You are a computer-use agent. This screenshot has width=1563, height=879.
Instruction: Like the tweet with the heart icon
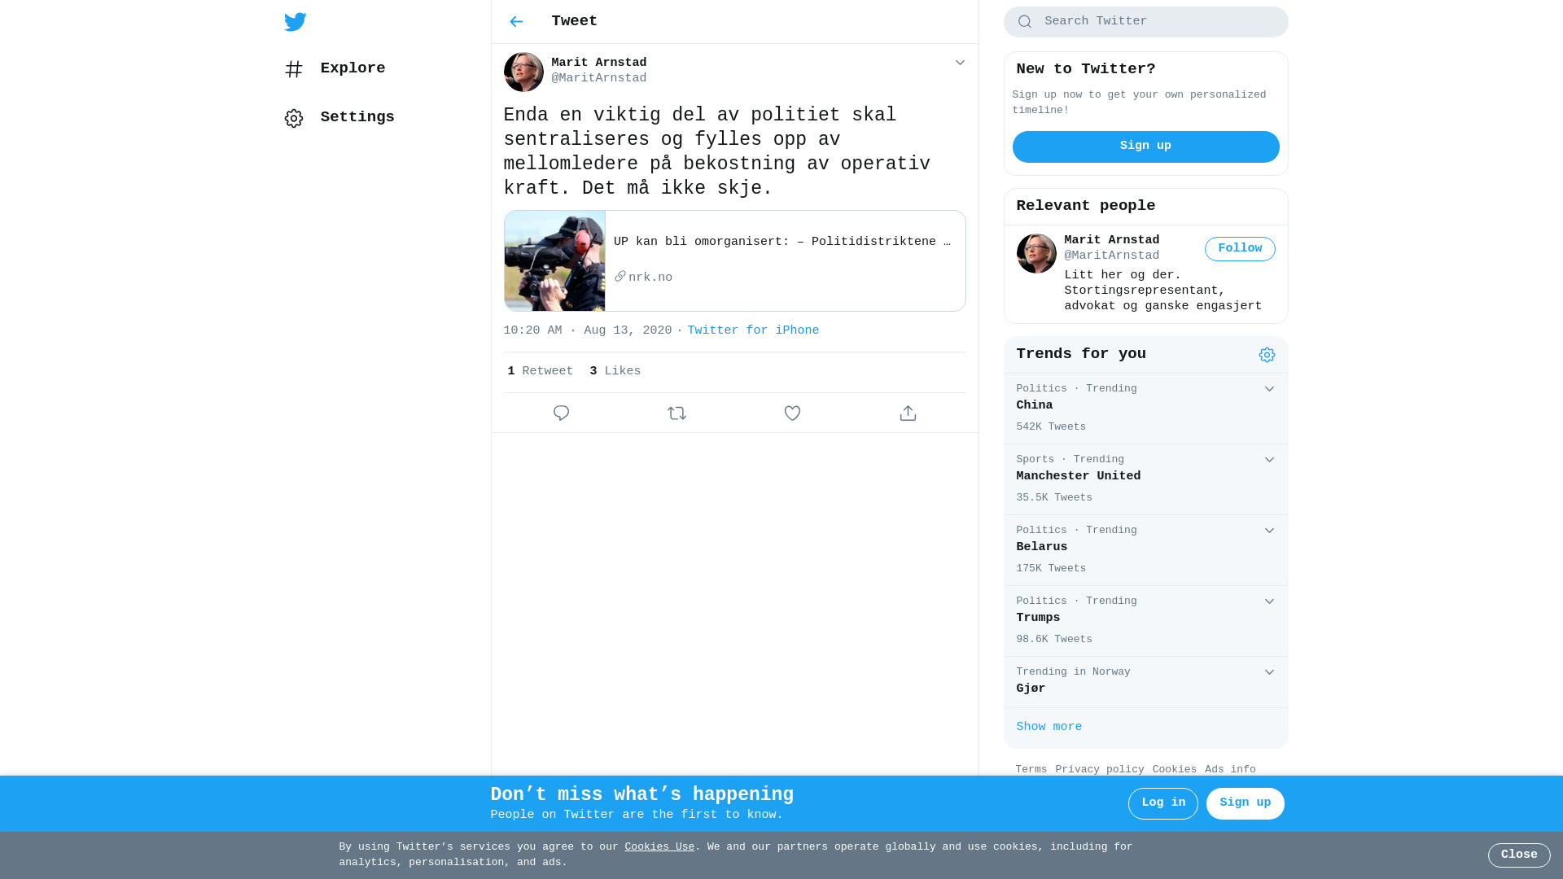(x=792, y=413)
